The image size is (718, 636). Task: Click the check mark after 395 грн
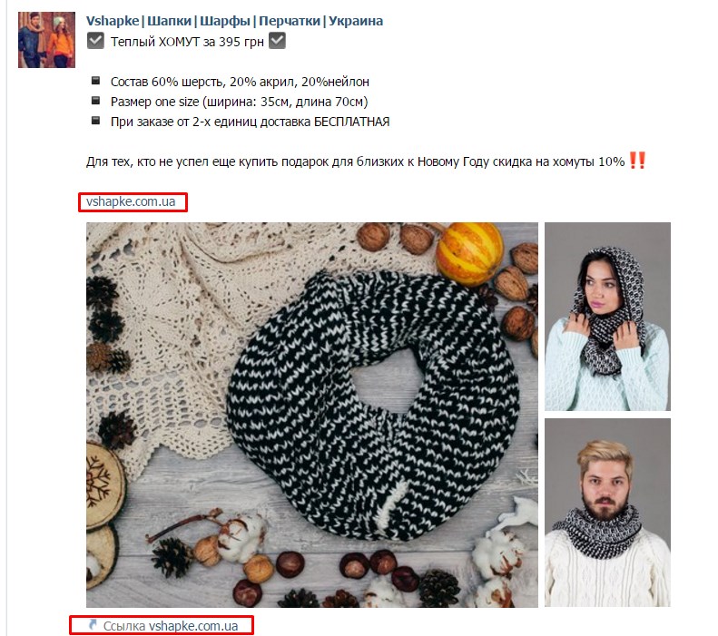pos(277,41)
